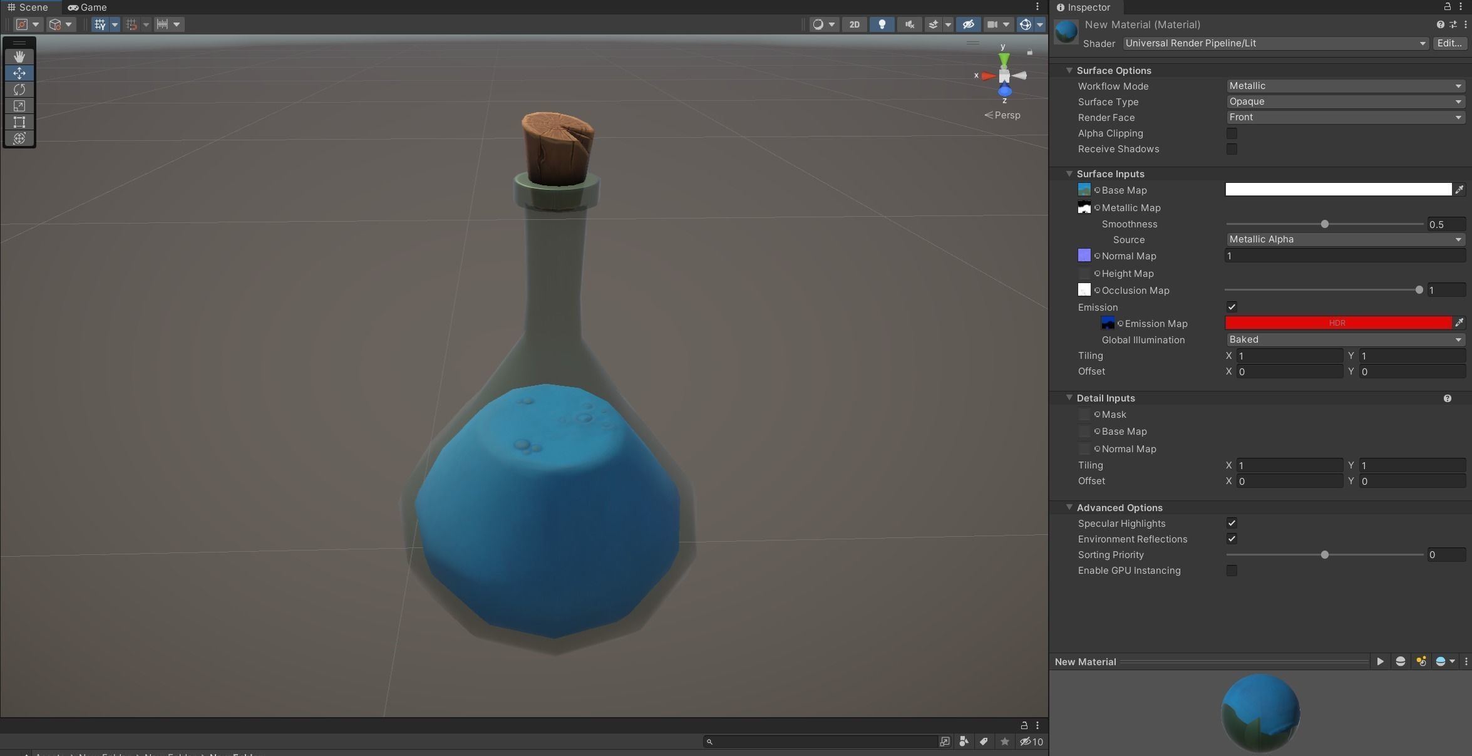
Task: Click the red HDR emission color swatch
Action: point(1338,323)
